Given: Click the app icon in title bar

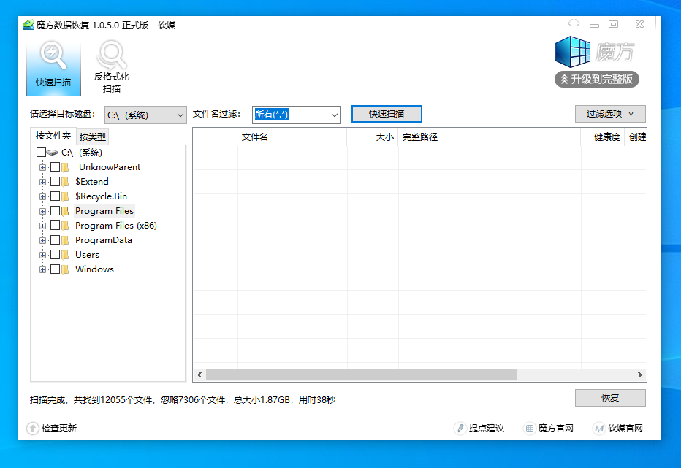Looking at the screenshot, I should point(28,25).
